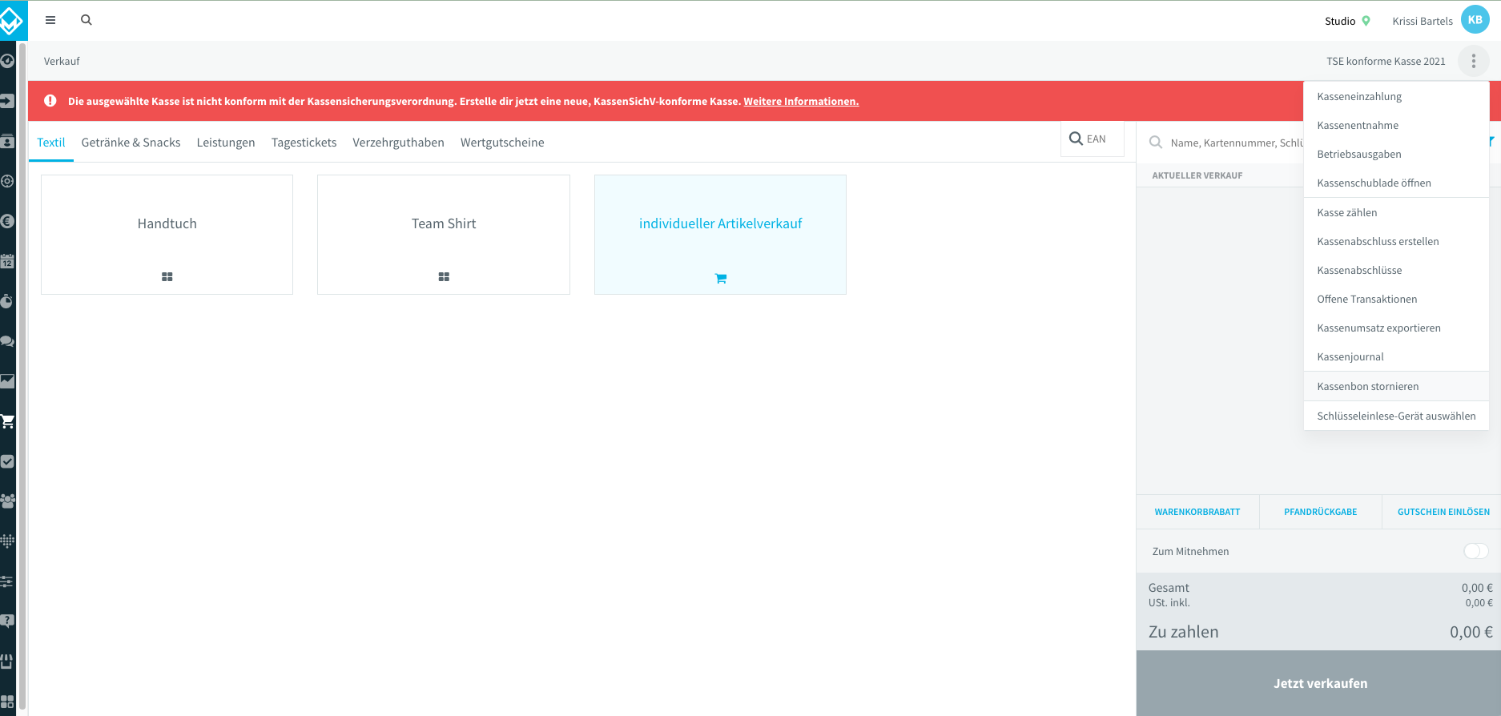
Task: Click the Euro finance sidebar icon
Action: click(x=8, y=221)
